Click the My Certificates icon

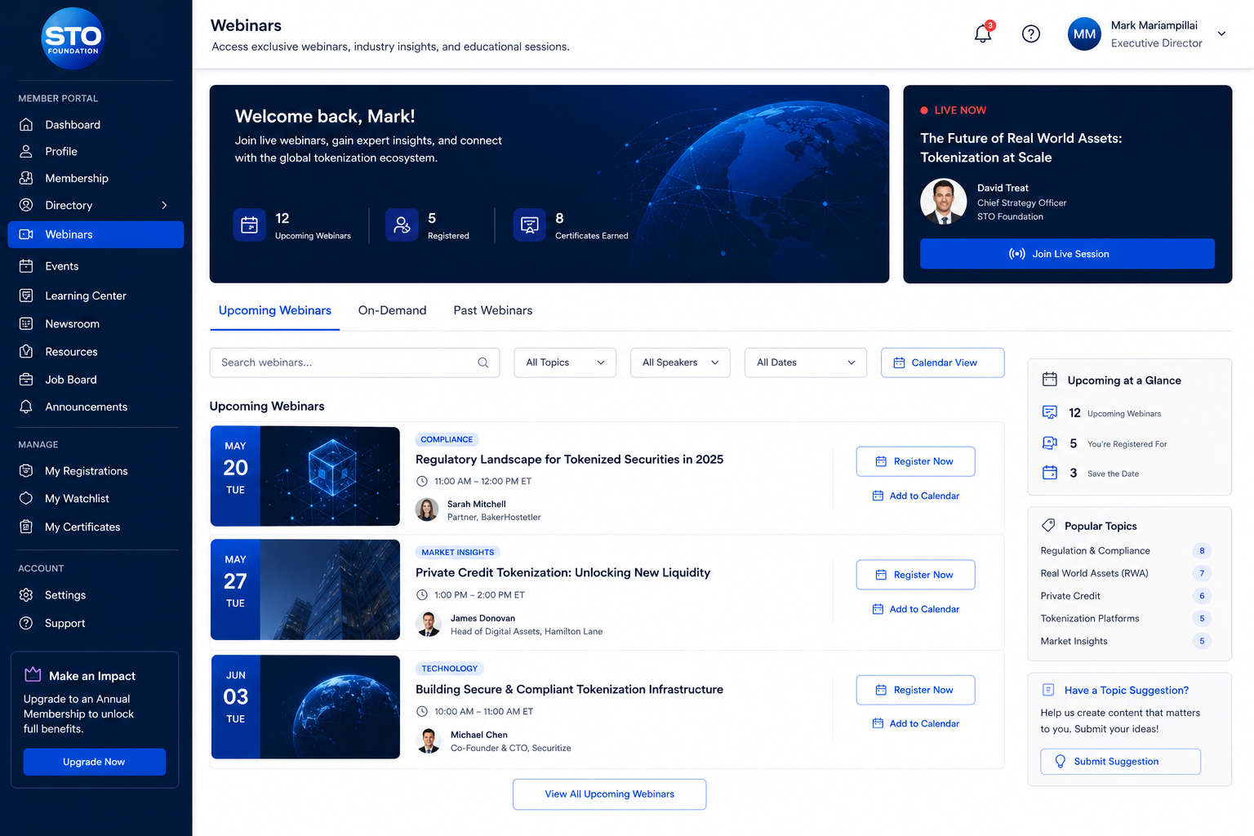click(x=26, y=527)
